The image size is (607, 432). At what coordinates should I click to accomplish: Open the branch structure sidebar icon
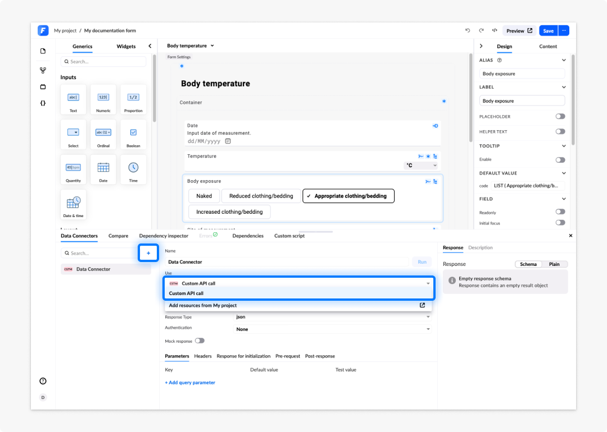click(43, 70)
